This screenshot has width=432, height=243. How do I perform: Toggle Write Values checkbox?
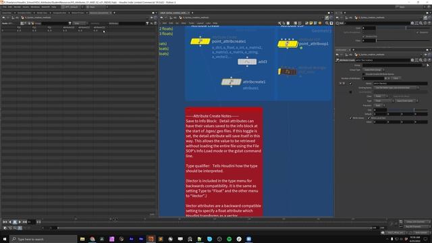pyautogui.click(x=350, y=118)
